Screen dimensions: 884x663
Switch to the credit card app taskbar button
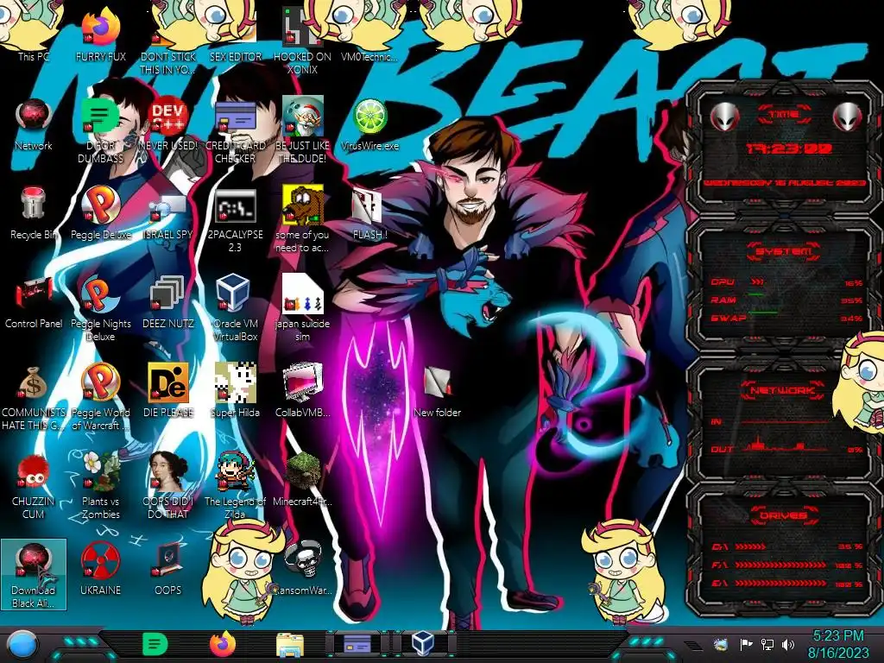tap(357, 644)
